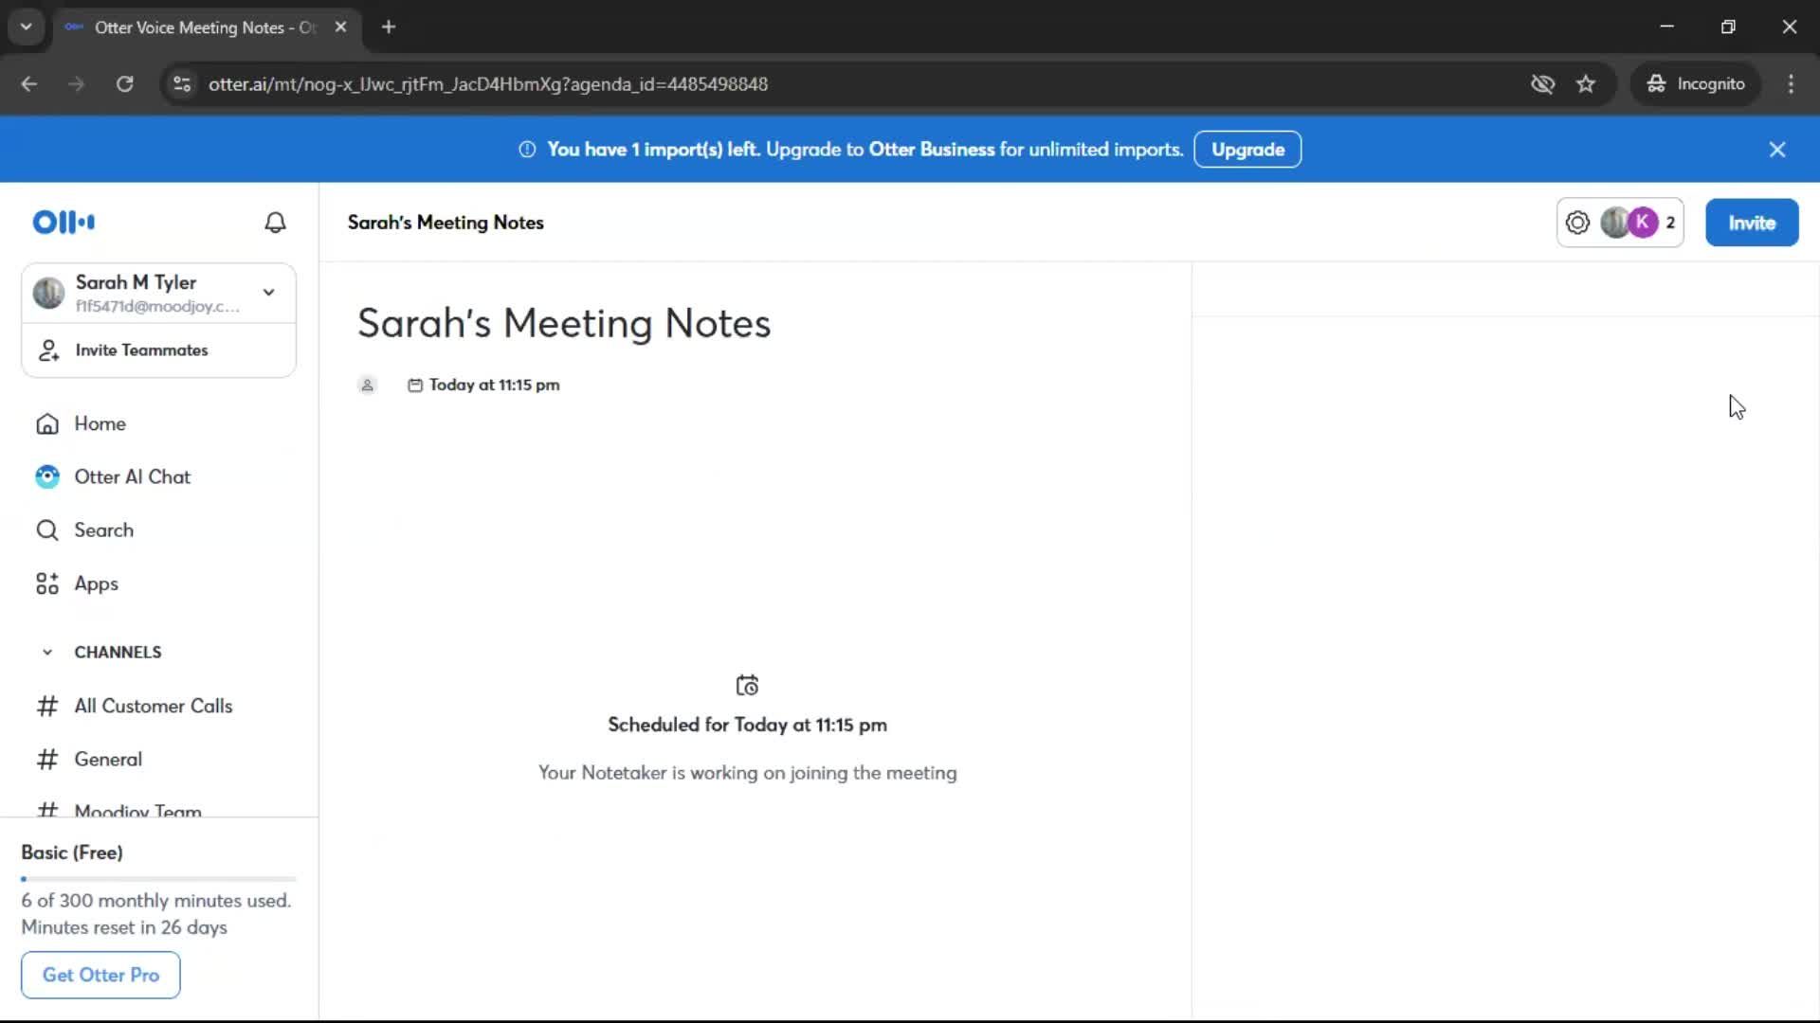
Task: Open the tab search dropdown
Action: pyautogui.click(x=27, y=27)
